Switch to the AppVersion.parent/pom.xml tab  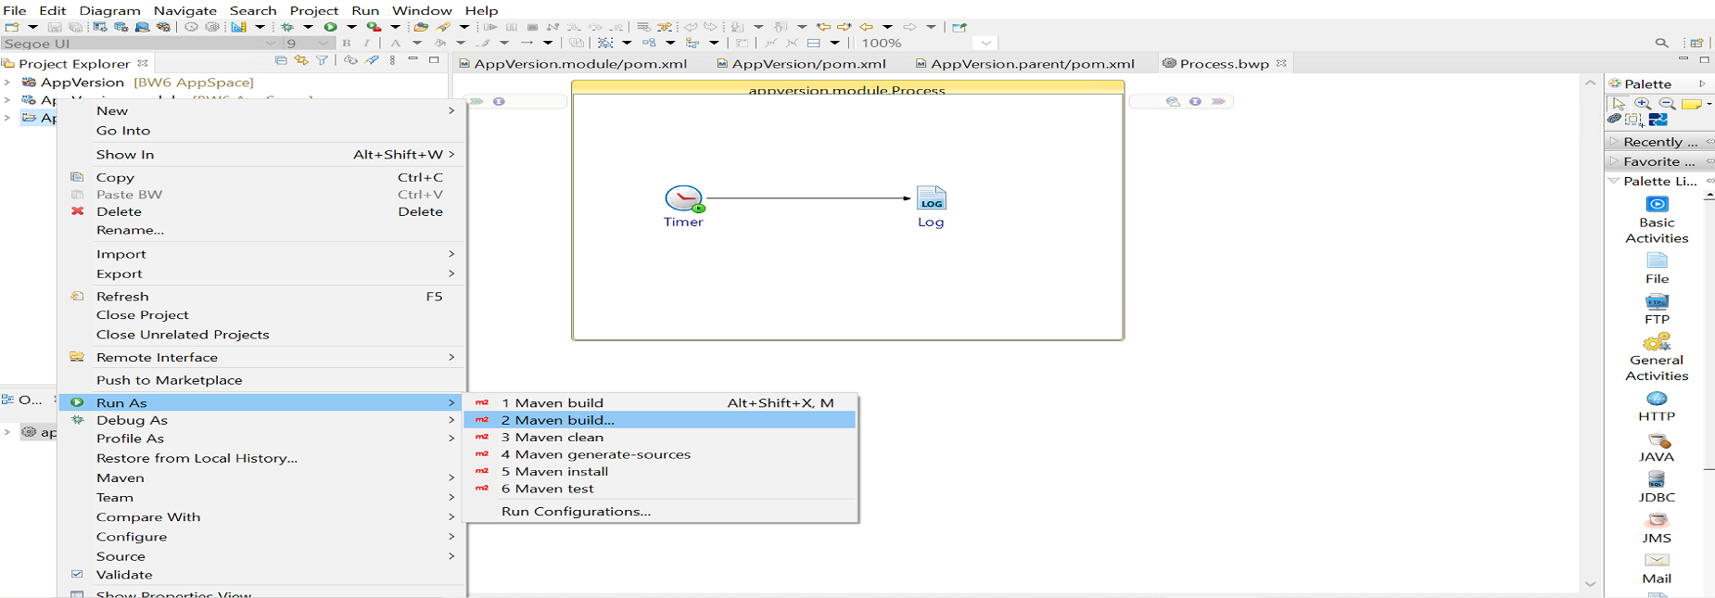[x=1032, y=64]
